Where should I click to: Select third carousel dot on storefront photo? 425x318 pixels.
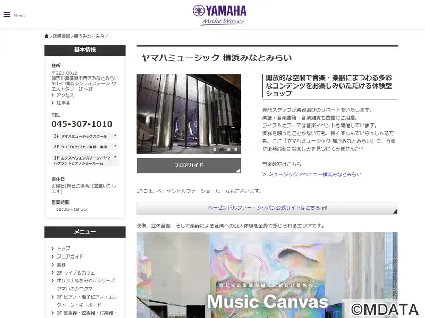tap(229, 149)
